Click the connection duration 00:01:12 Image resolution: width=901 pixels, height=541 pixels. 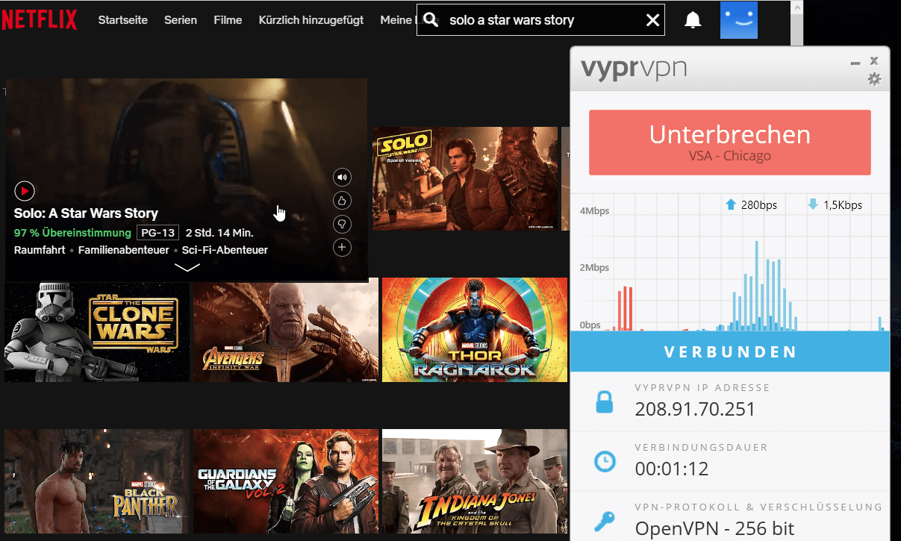(672, 469)
